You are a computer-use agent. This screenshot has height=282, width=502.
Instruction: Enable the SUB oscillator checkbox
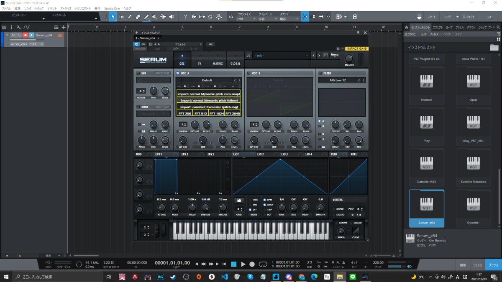coord(138,73)
